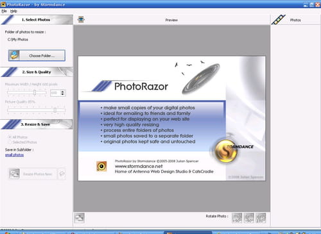Click the icon at bottom-left of preview

pyautogui.click(x=80, y=218)
